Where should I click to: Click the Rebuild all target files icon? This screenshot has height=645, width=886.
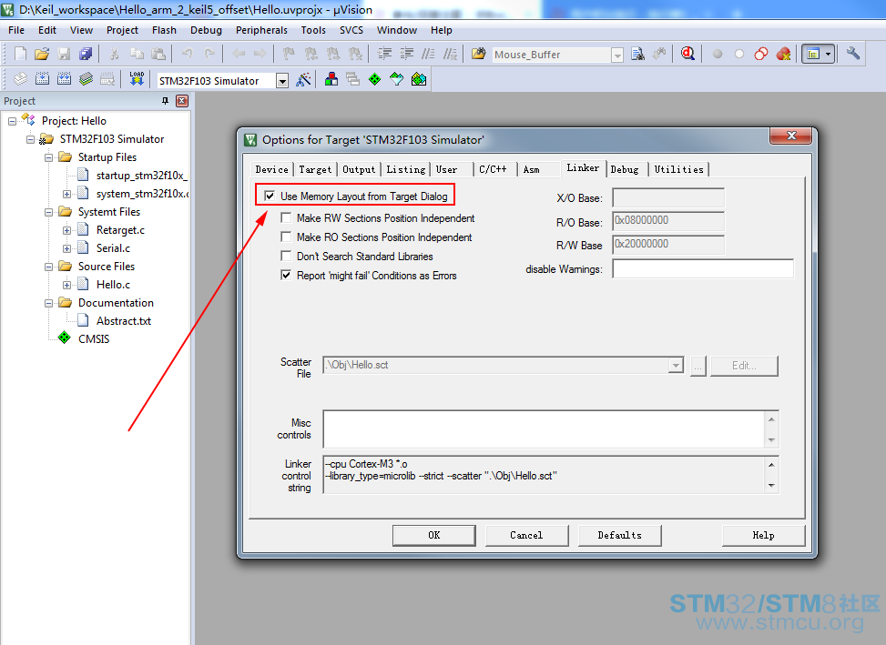pyautogui.click(x=64, y=79)
